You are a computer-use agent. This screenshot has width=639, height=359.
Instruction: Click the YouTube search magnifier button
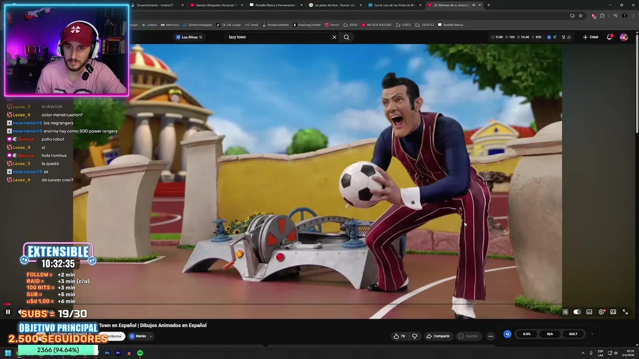coord(346,37)
